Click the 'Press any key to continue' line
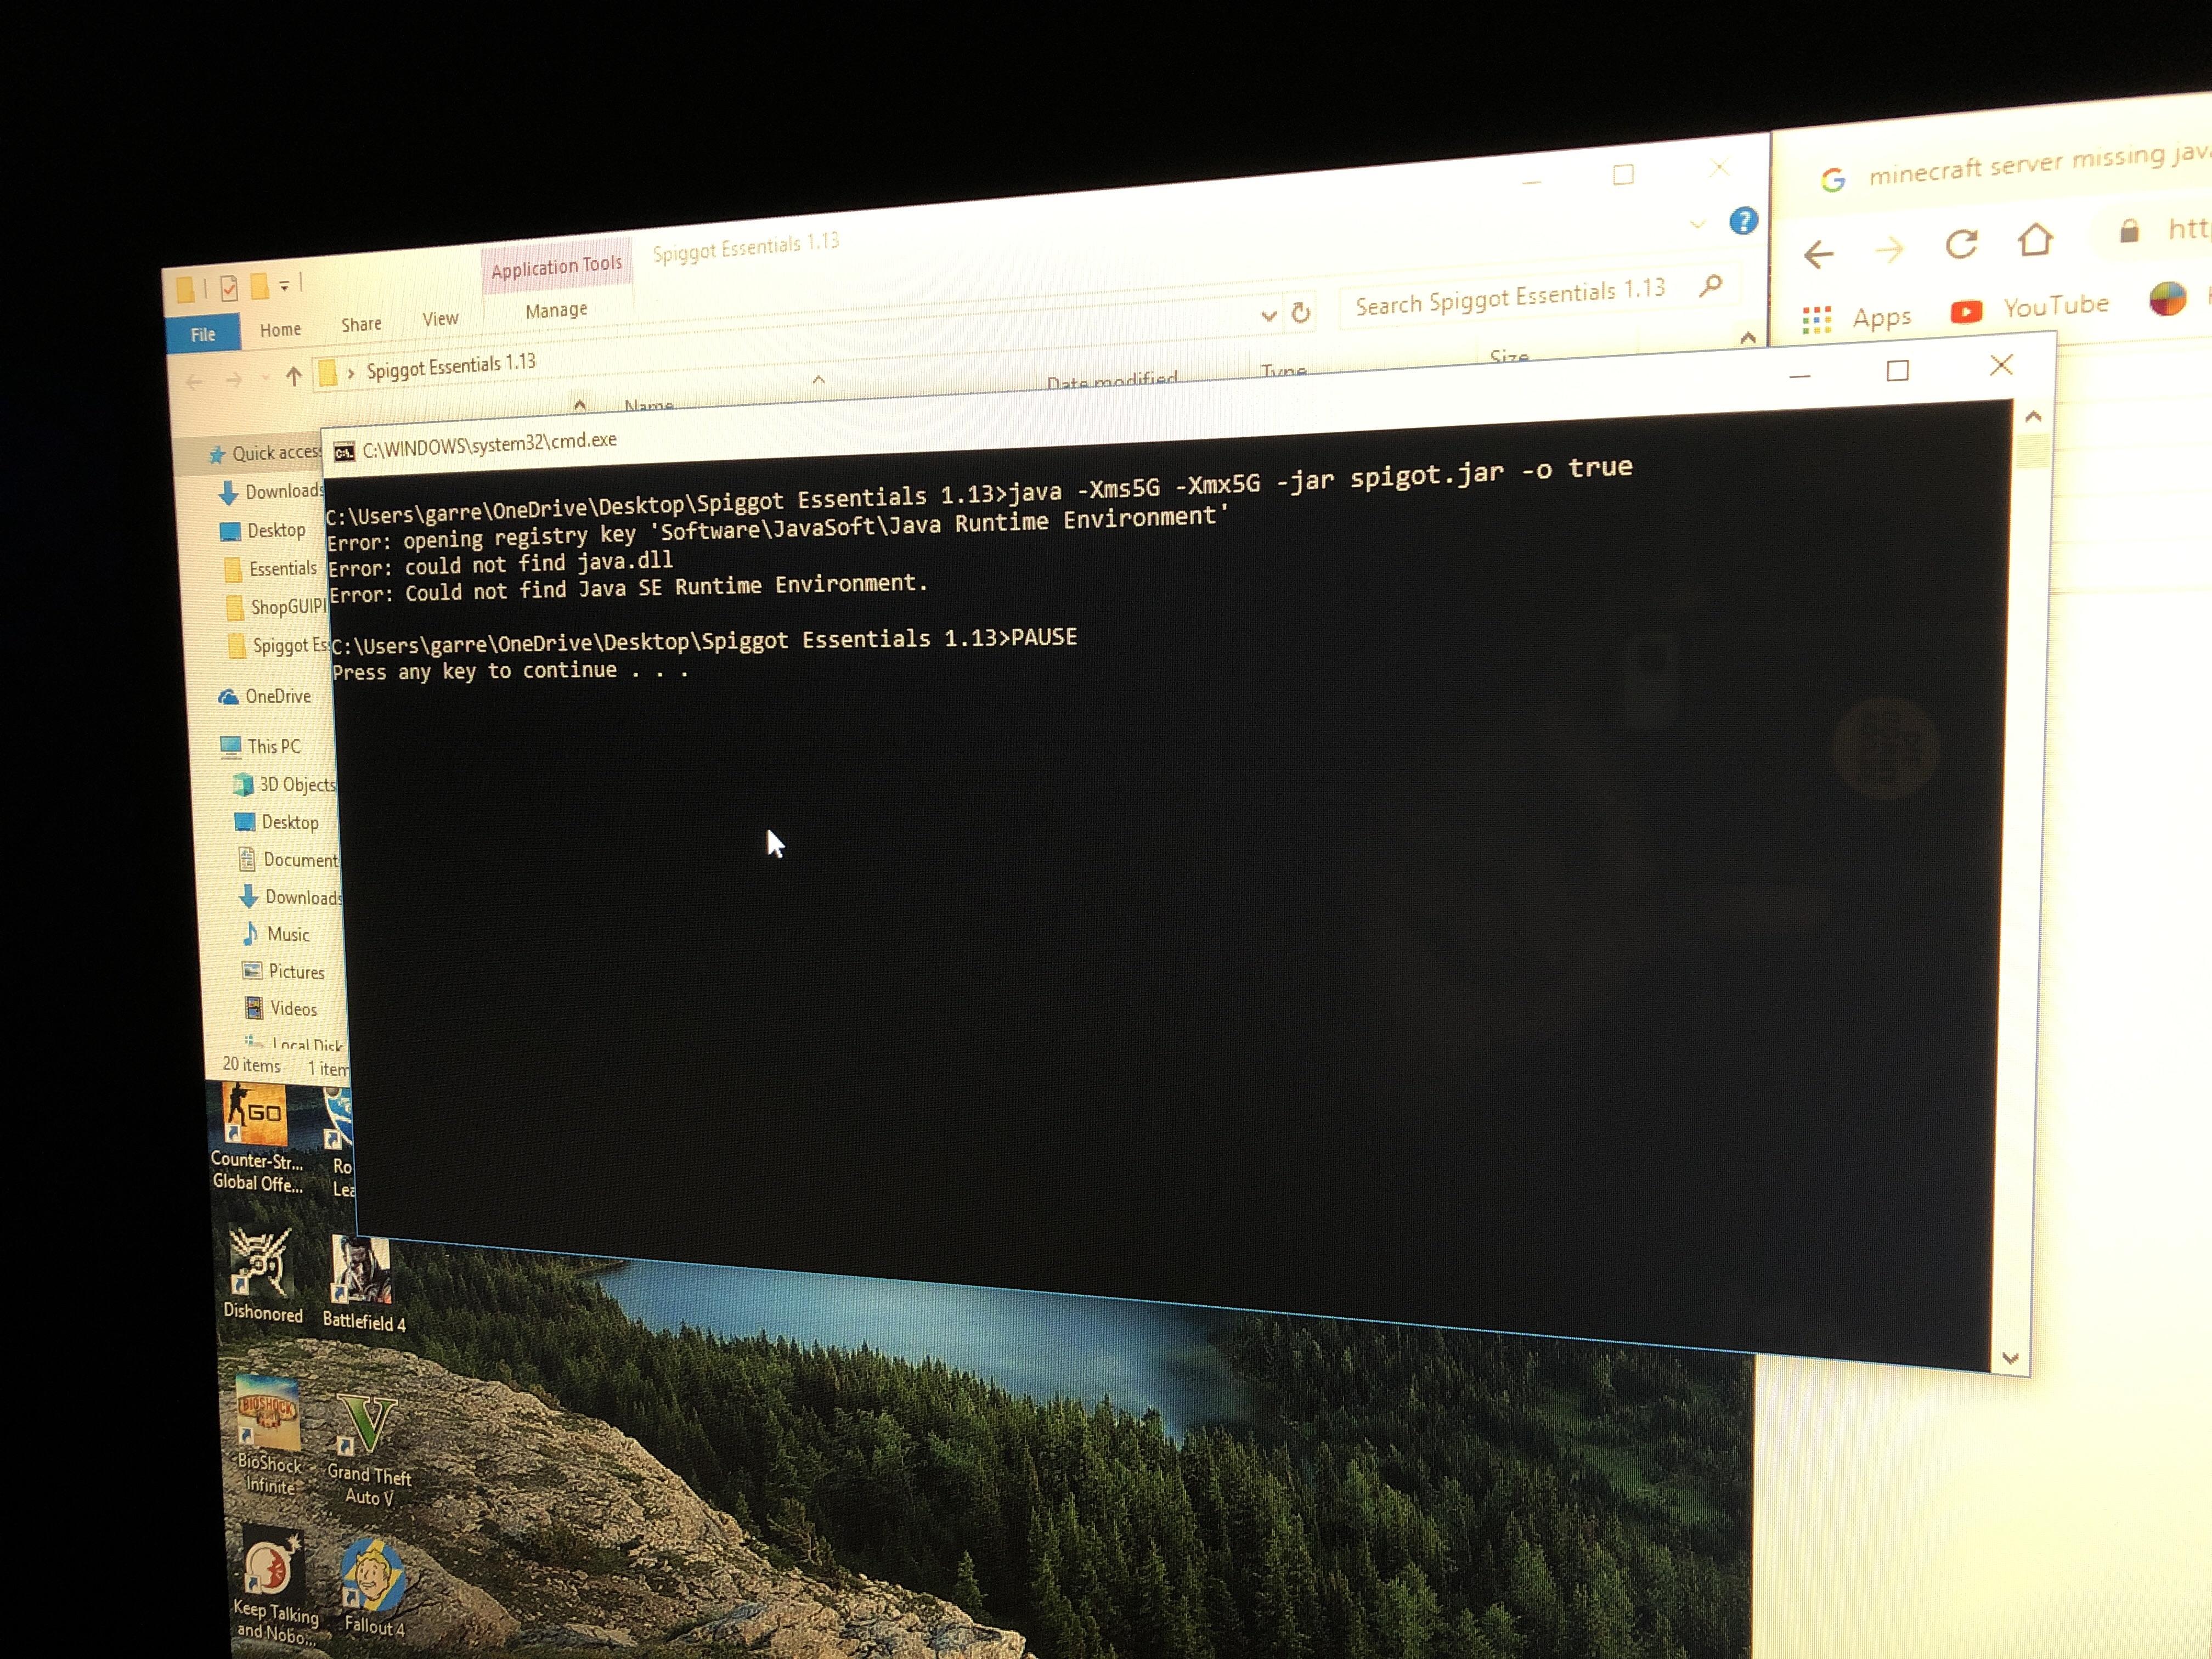Image resolution: width=2212 pixels, height=1659 pixels. pos(511,671)
